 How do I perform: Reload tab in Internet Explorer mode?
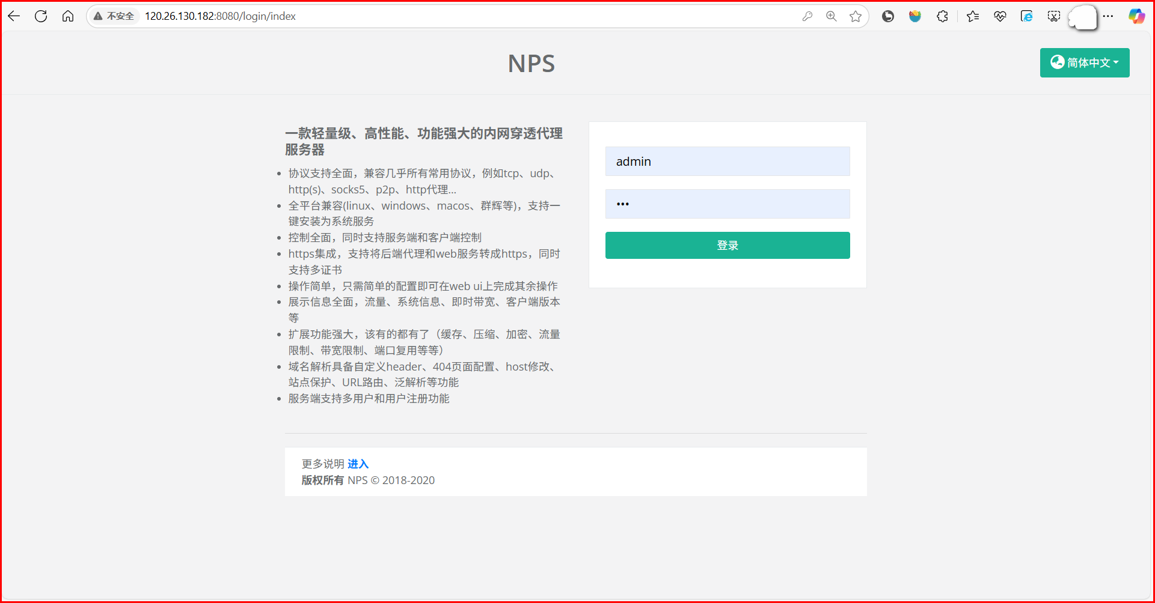pyautogui.click(x=1027, y=16)
